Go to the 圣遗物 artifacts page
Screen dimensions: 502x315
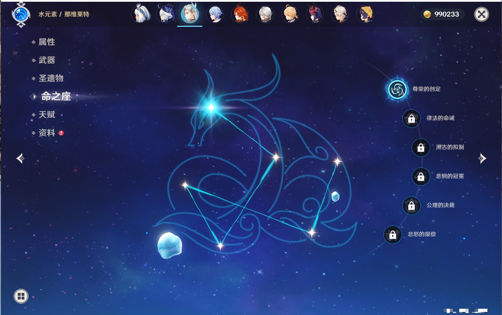(x=51, y=78)
